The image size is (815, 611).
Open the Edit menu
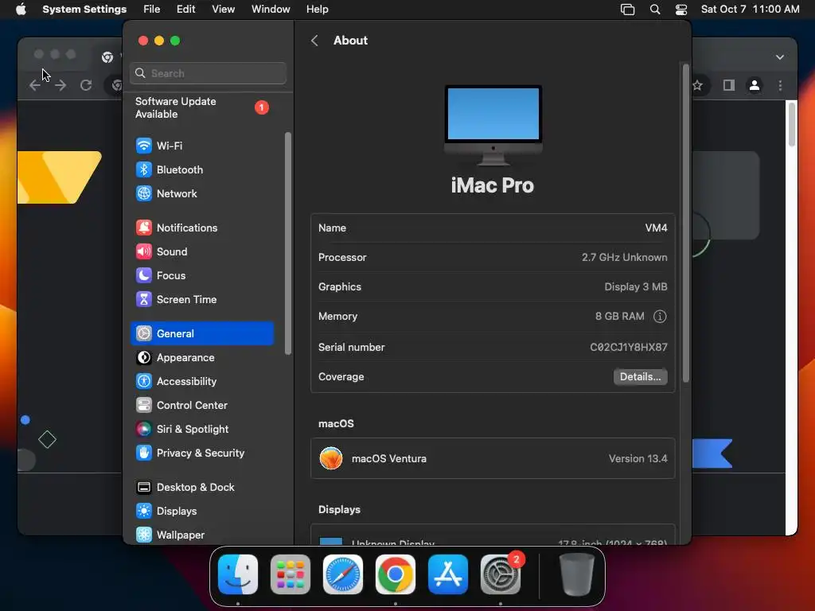point(185,10)
